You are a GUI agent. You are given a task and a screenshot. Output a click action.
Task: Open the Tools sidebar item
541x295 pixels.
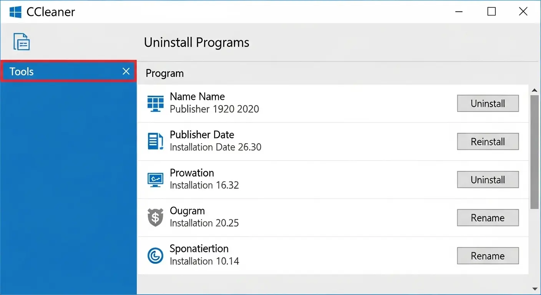pyautogui.click(x=68, y=71)
